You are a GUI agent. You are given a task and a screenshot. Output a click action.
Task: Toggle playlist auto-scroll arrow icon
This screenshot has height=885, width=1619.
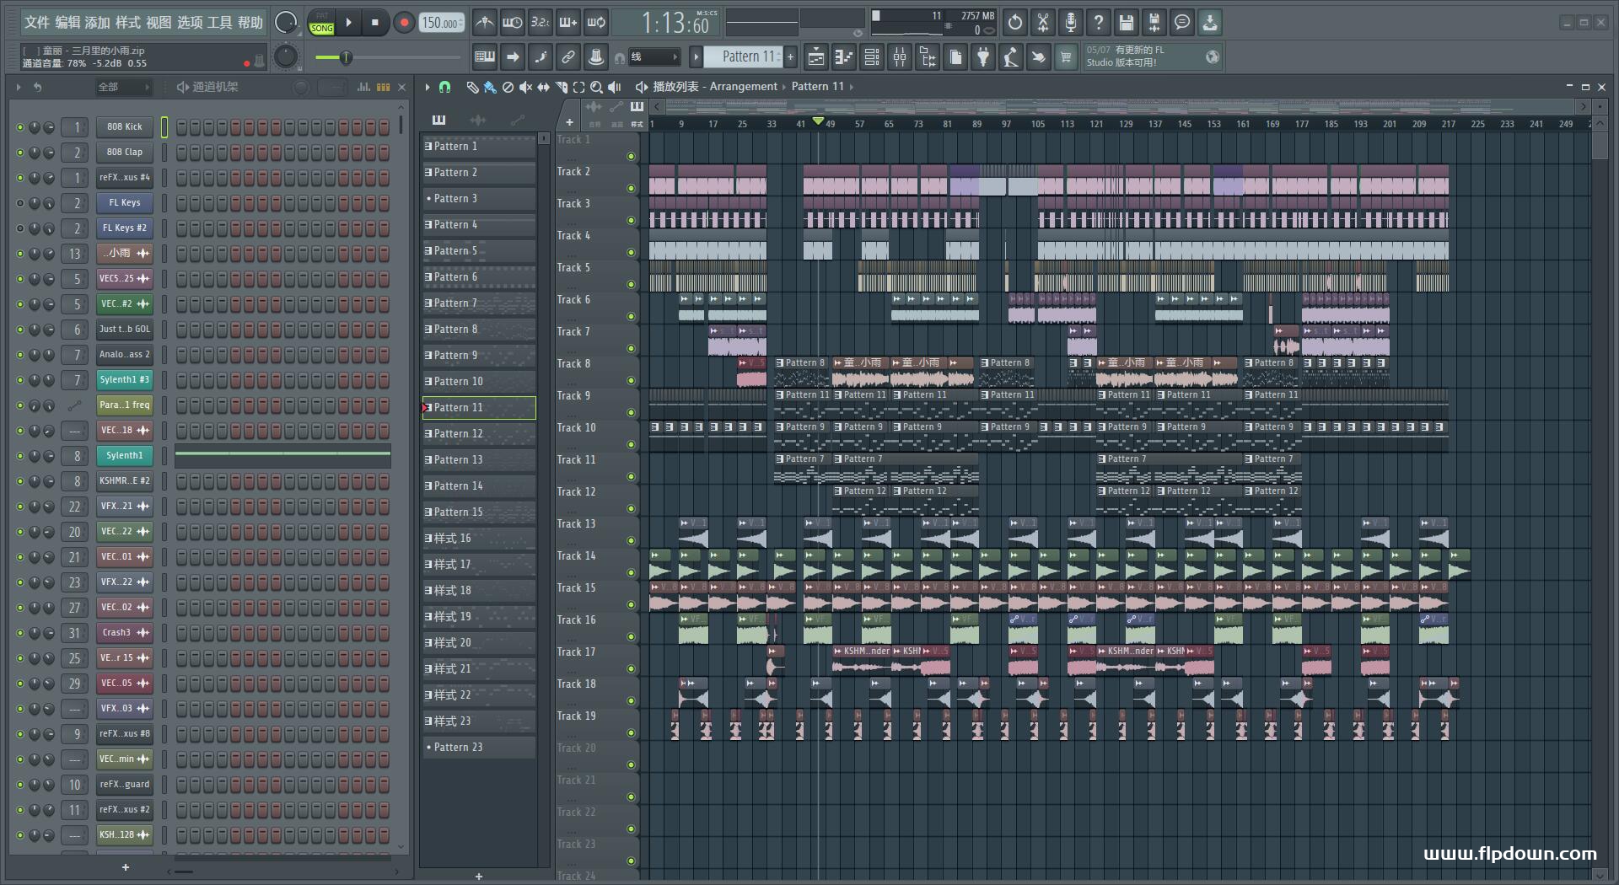[513, 57]
